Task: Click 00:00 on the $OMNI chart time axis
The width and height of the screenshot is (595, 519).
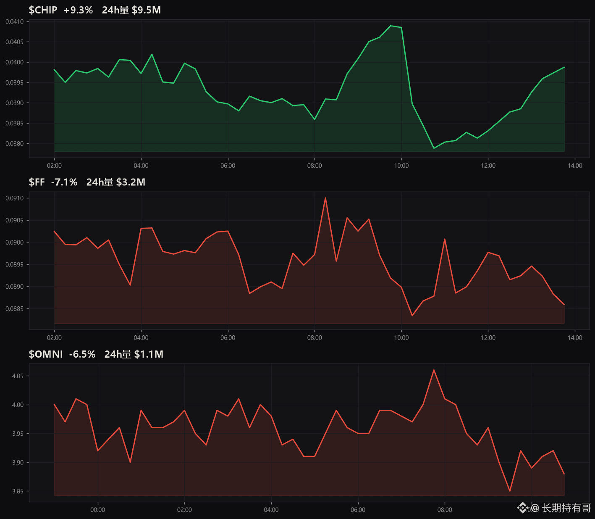Action: click(x=98, y=510)
